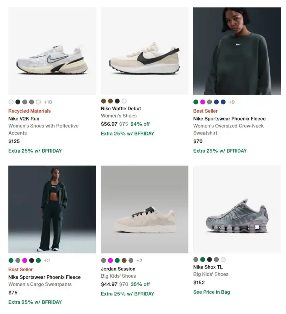
Task: Open the Nike Shox TL shoe image
Action: (x=237, y=209)
